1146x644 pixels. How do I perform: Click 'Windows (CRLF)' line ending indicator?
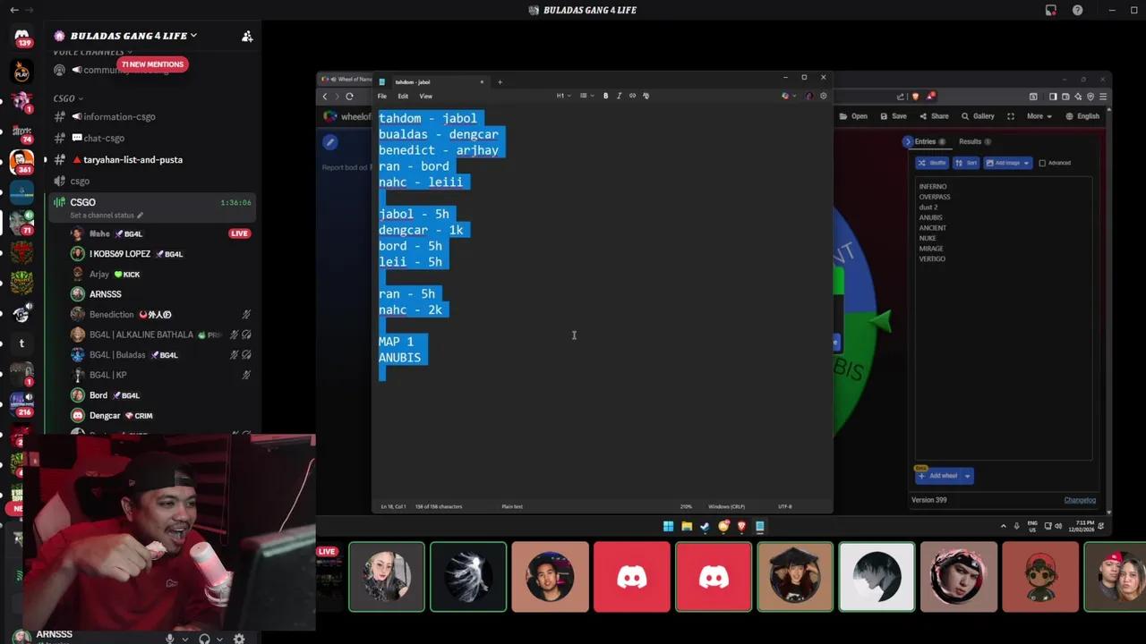coord(726,506)
